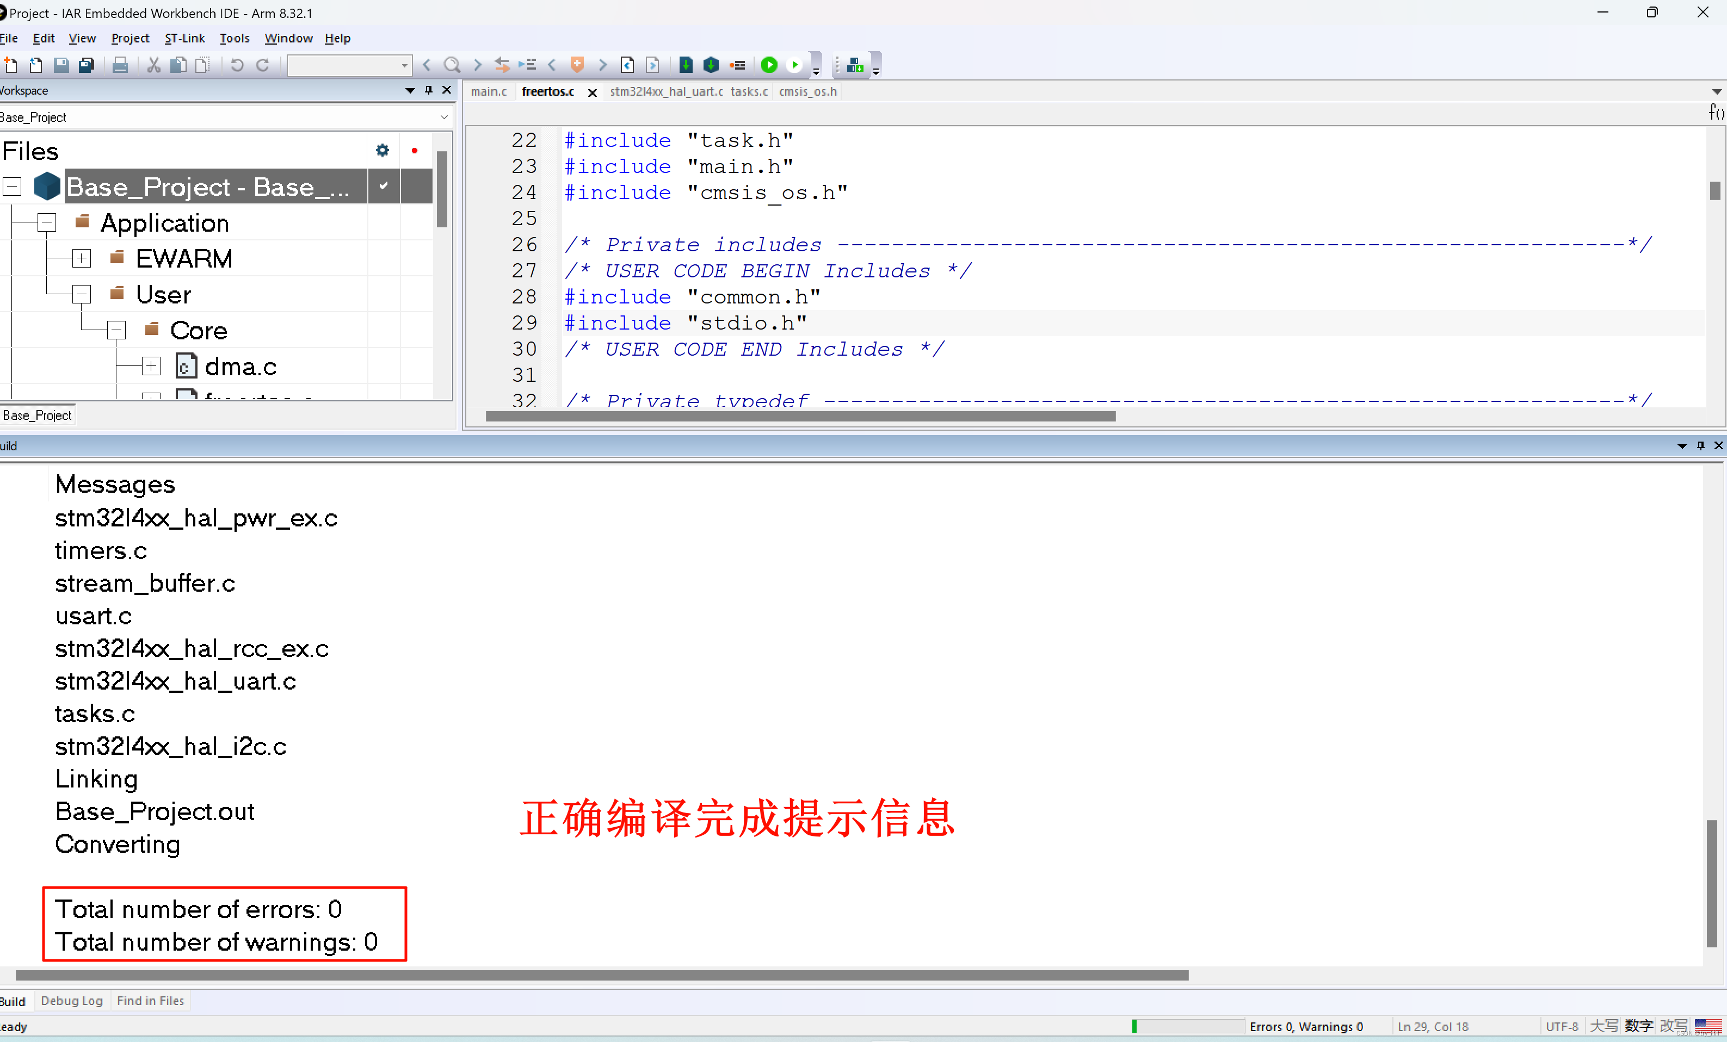Click the editor horizontal scrollbar
This screenshot has height=1042, width=1727.
point(800,416)
